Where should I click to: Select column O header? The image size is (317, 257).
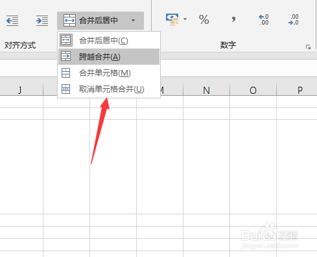point(253,90)
